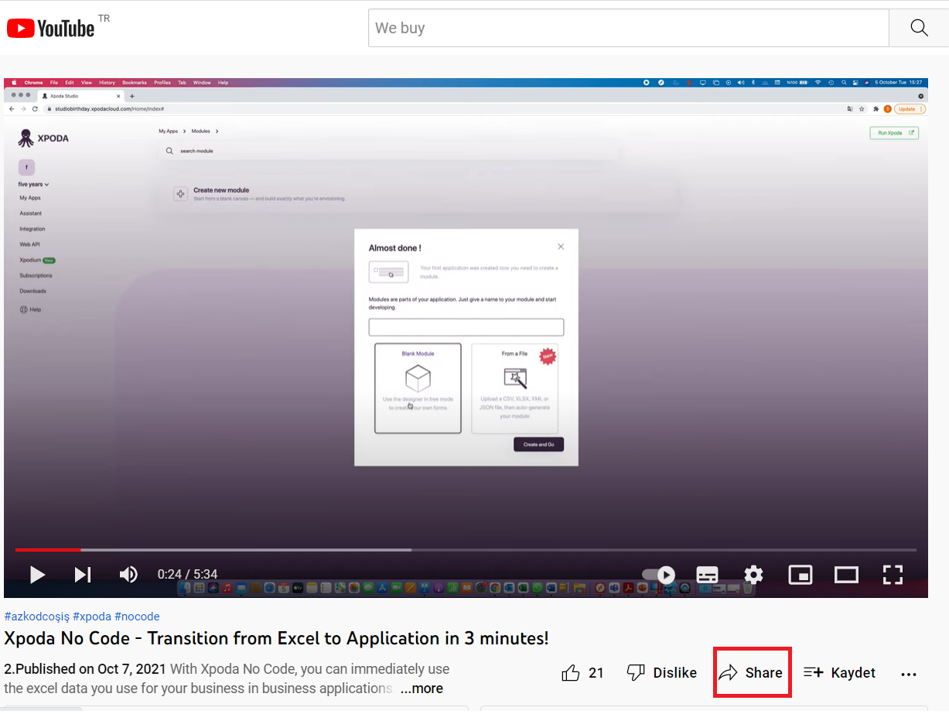Open Profiles menu in Mac menu bar

click(162, 83)
